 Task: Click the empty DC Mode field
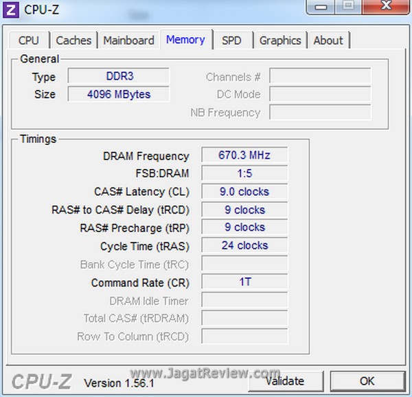click(x=320, y=94)
